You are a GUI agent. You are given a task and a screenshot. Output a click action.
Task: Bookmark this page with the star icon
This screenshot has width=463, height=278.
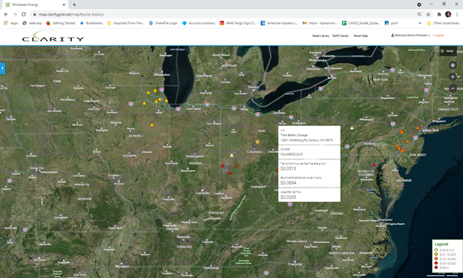(428, 14)
